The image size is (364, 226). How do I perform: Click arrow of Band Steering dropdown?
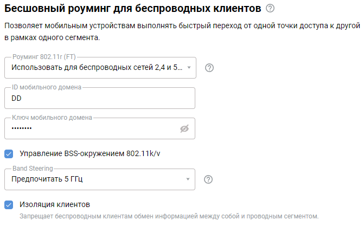click(x=188, y=179)
